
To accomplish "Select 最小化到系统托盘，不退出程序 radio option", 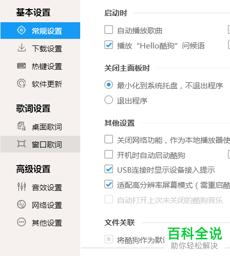I will 108,84.
